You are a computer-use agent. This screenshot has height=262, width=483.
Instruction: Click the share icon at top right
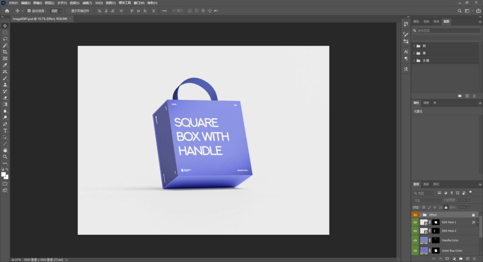[x=478, y=11]
